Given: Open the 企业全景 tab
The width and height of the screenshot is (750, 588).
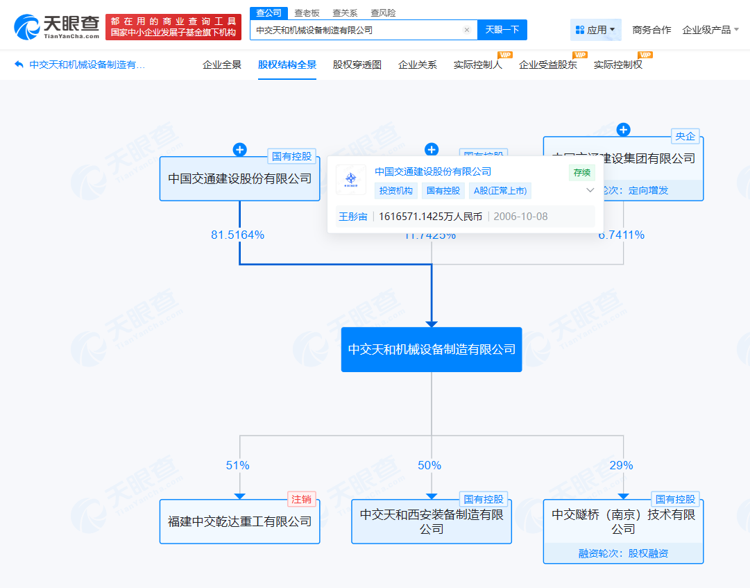Looking at the screenshot, I should [x=222, y=65].
